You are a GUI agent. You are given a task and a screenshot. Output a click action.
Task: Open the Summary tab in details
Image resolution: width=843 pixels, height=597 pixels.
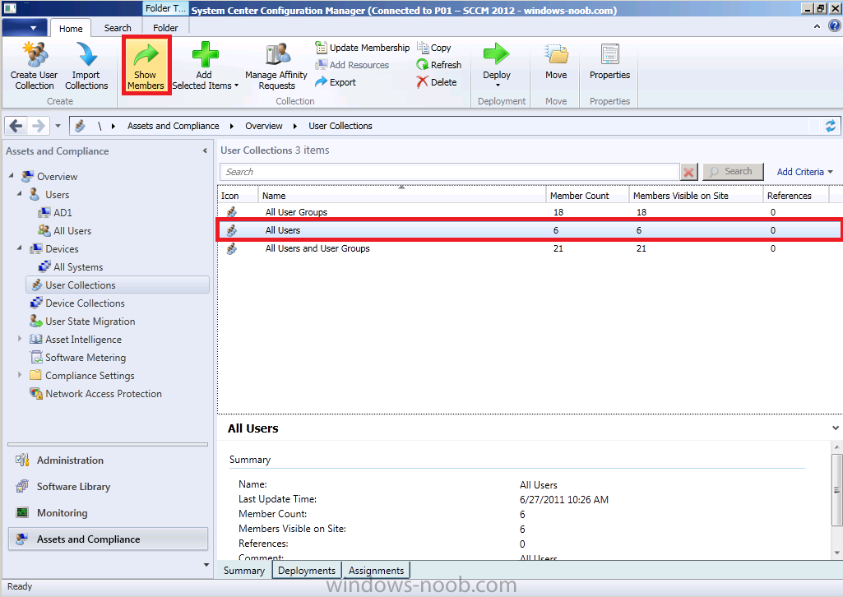[244, 571]
